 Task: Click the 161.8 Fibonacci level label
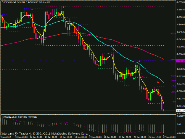click(173, 33)
